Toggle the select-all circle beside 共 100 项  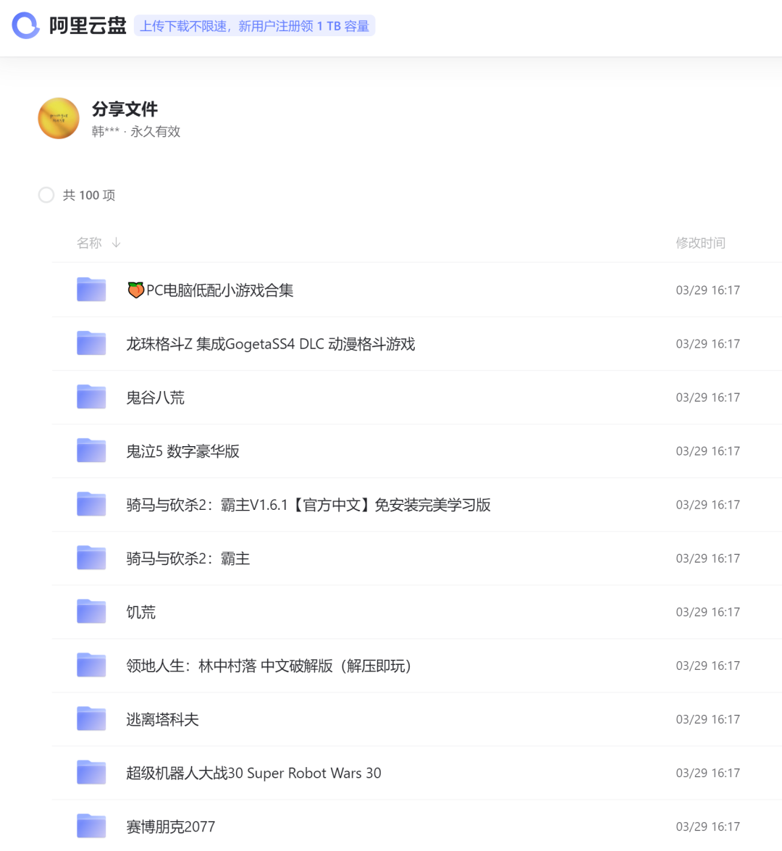click(46, 195)
